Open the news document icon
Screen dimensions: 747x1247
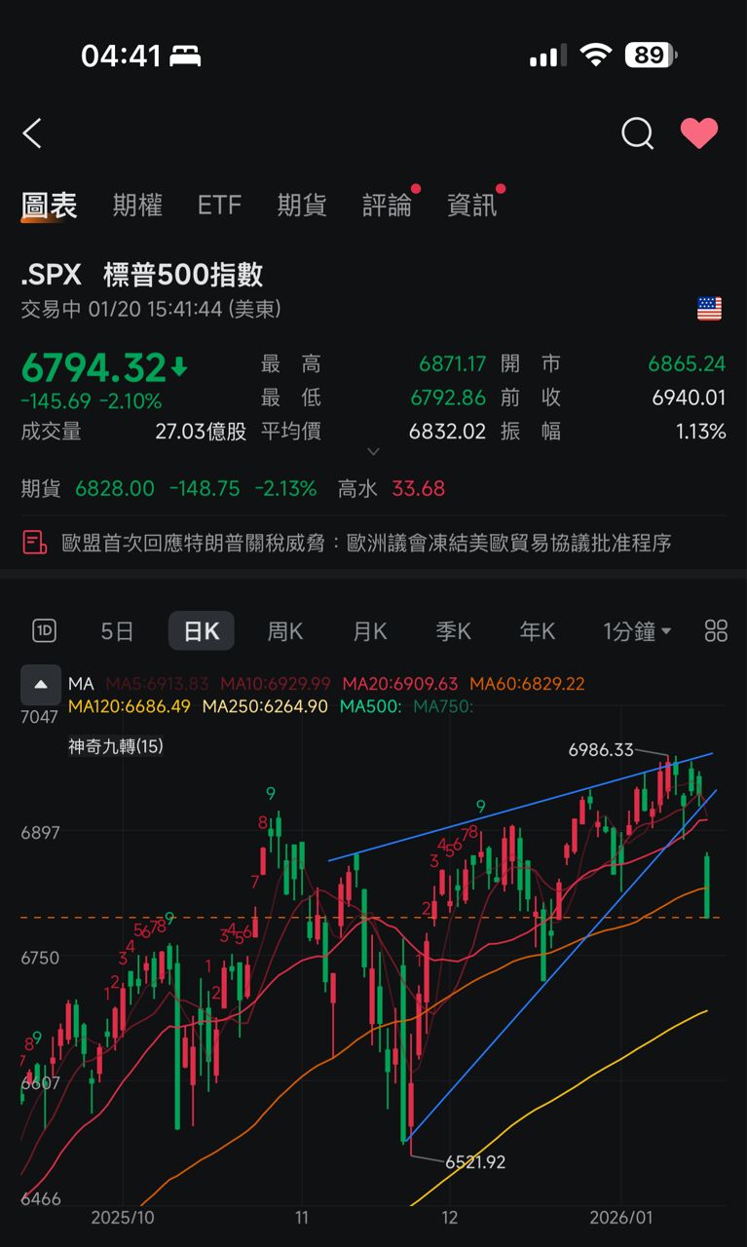pos(35,543)
